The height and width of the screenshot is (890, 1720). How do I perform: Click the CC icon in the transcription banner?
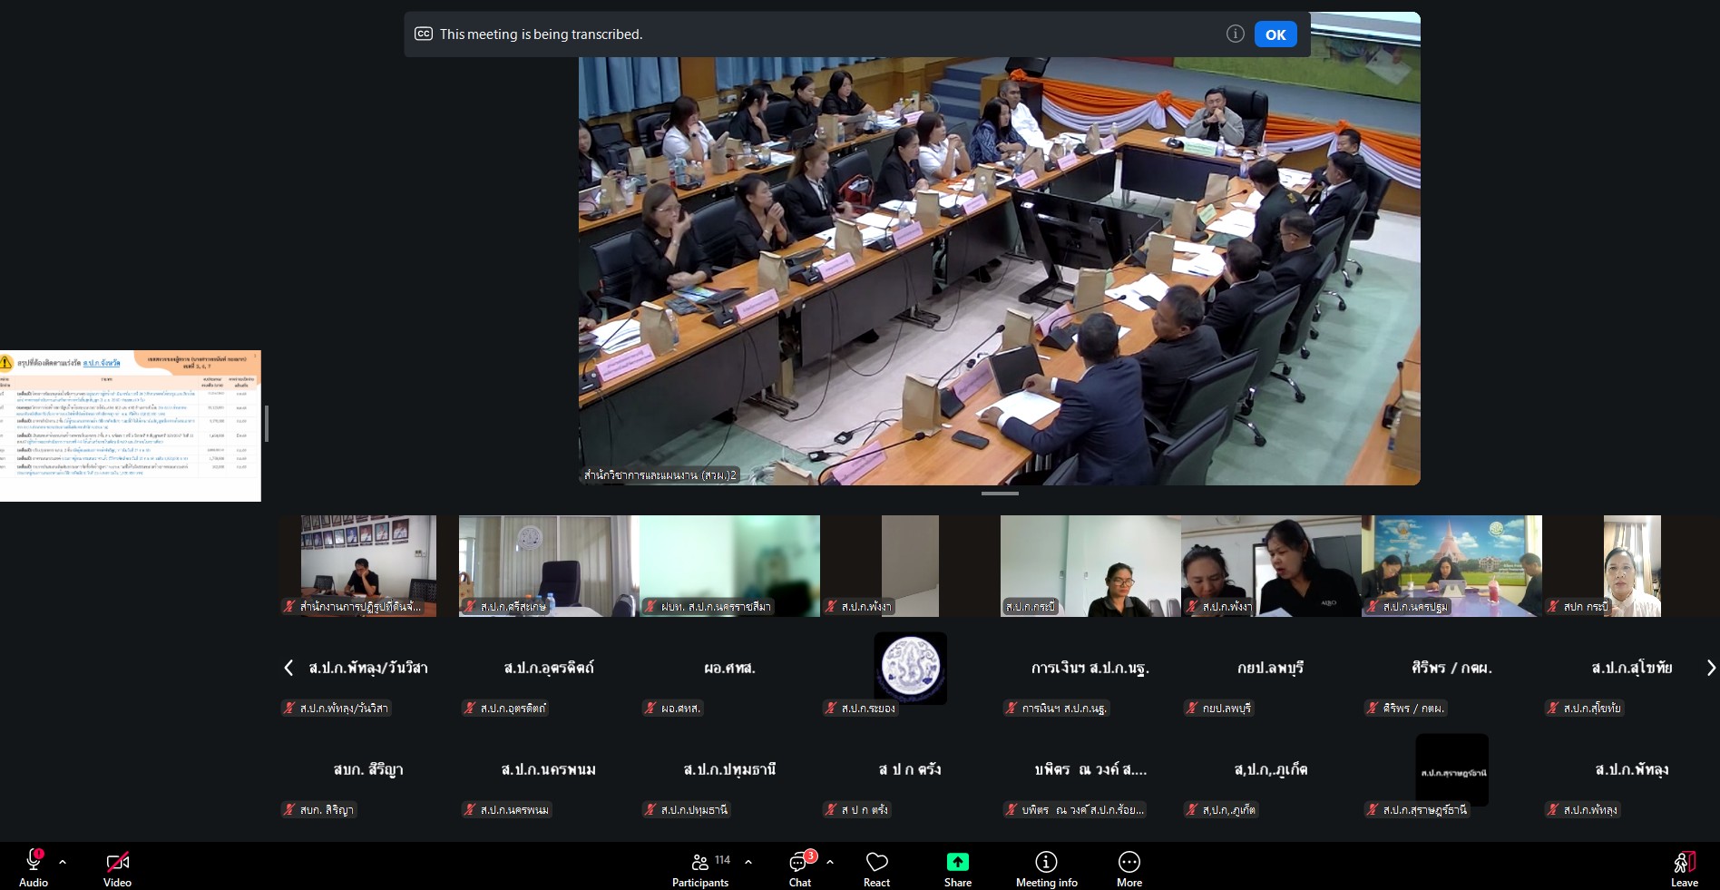click(x=423, y=34)
